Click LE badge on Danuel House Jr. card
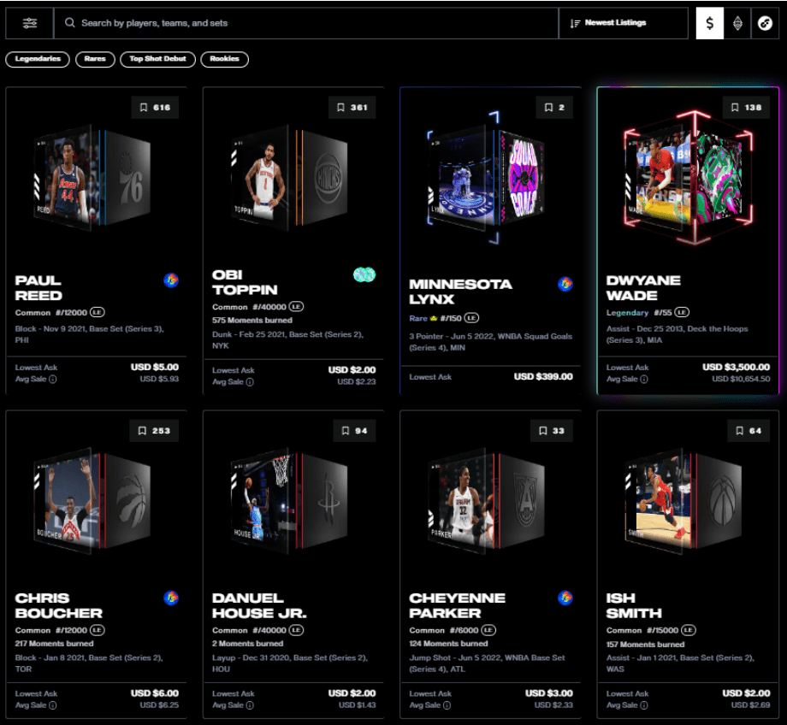This screenshot has height=725, width=787. pos(296,629)
